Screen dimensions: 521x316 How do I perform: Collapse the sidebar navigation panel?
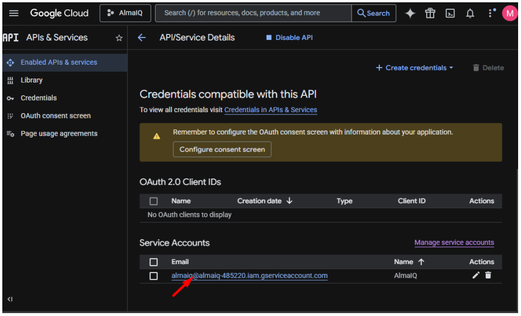10,299
